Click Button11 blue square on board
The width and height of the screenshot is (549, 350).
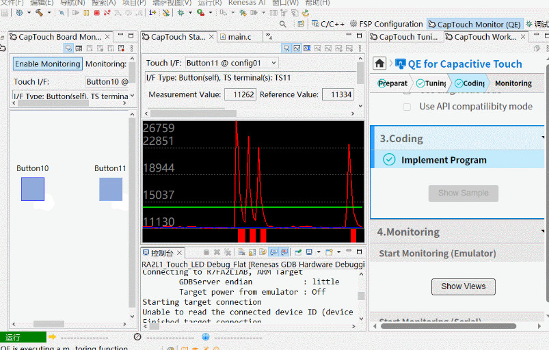(x=111, y=189)
